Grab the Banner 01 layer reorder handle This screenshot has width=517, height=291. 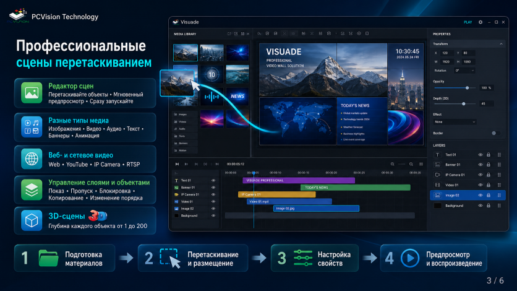[499, 165]
